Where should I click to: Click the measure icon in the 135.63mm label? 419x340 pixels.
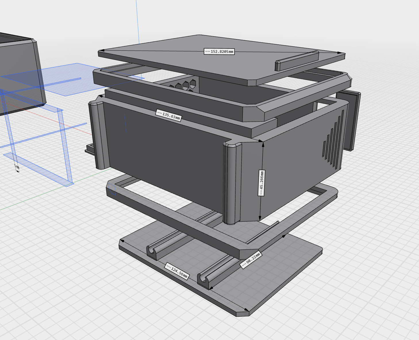tap(159, 113)
